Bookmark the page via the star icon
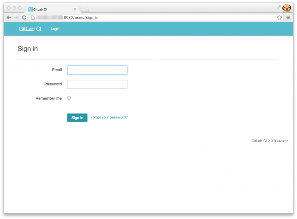 (x=279, y=17)
